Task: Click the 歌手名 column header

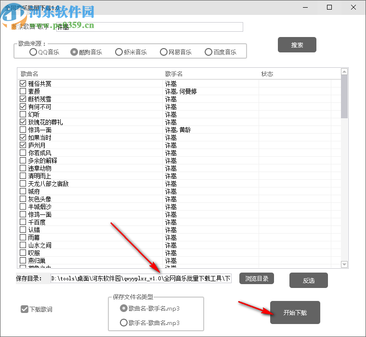Action: tap(210, 74)
